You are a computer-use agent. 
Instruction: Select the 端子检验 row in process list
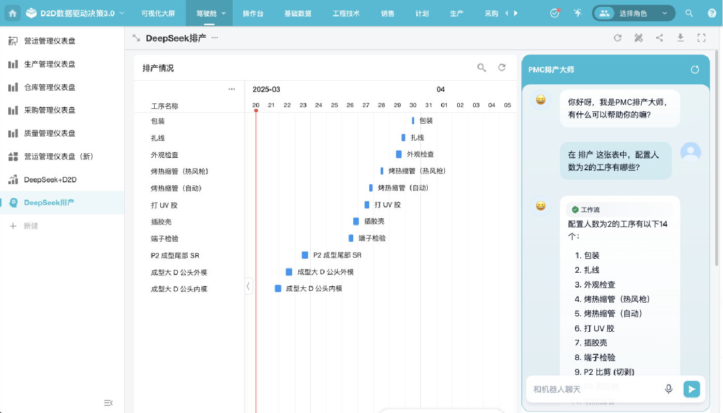[x=189, y=239]
